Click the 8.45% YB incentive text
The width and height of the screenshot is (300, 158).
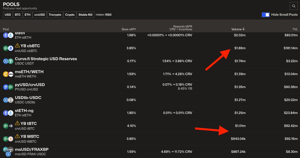(x=185, y=89)
